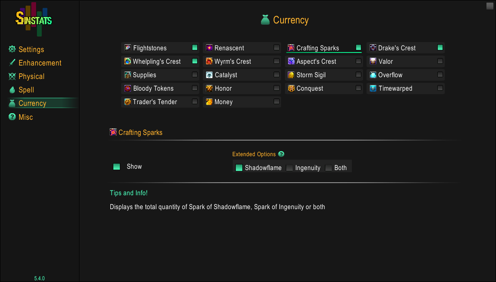Untick the Show checkbox for Crafting Sparks
The width and height of the screenshot is (496, 282).
pyautogui.click(x=116, y=167)
